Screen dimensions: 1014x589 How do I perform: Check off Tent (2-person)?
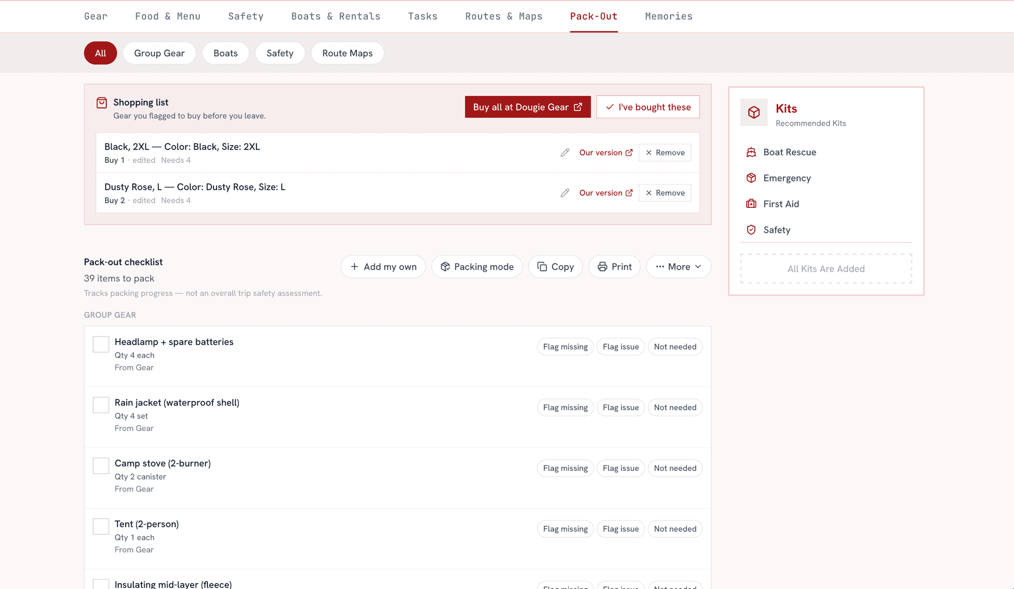click(101, 526)
